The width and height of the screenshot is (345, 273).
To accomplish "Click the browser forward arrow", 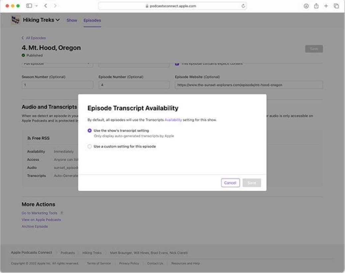I will (55, 6).
